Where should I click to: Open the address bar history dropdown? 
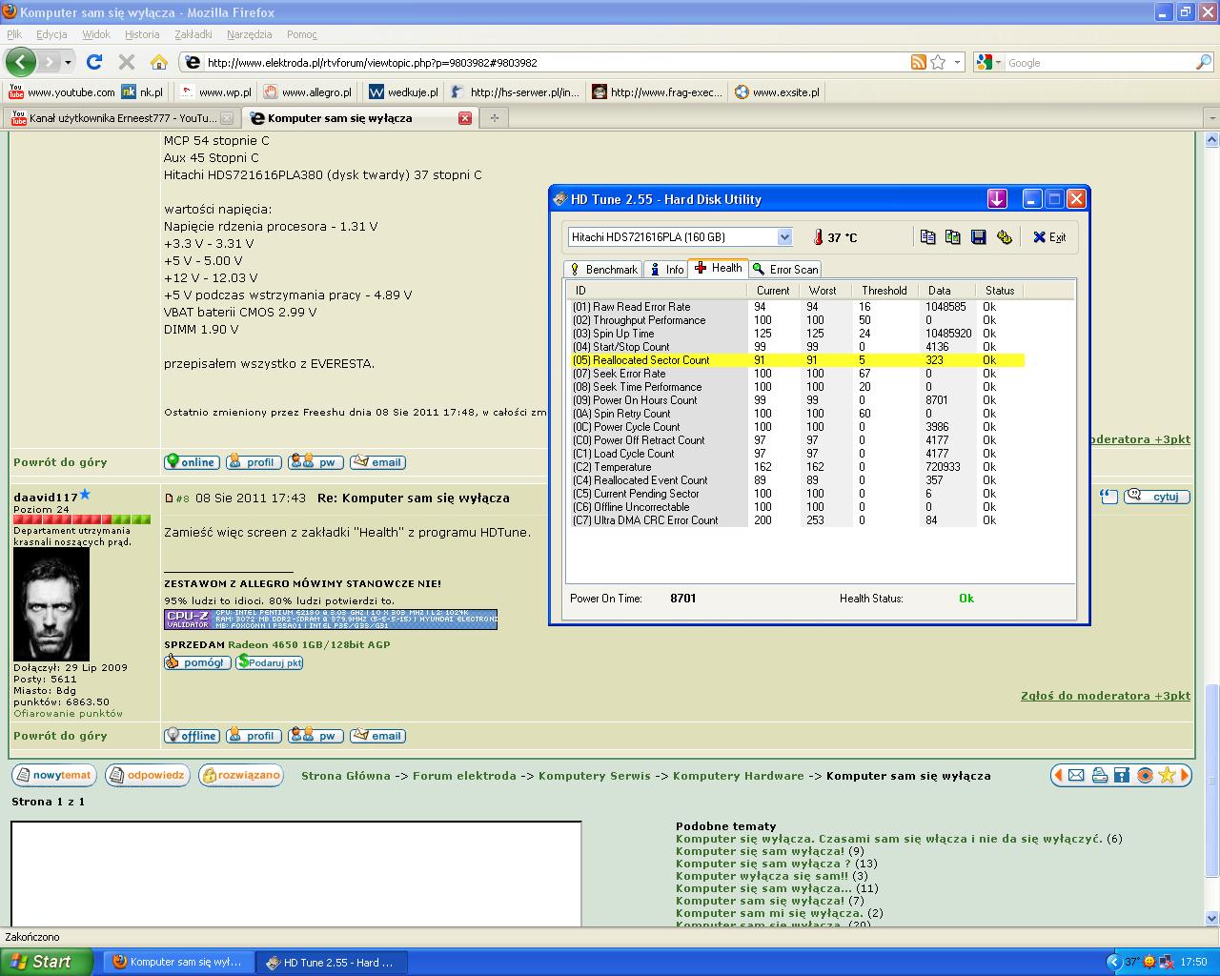point(957,63)
